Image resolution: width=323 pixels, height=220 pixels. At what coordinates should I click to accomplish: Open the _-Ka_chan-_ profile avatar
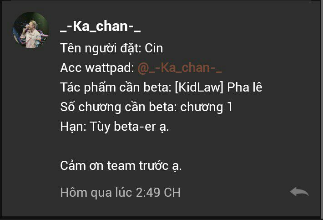(x=31, y=30)
